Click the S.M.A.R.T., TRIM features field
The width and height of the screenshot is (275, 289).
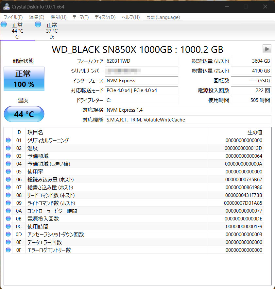click(188, 120)
